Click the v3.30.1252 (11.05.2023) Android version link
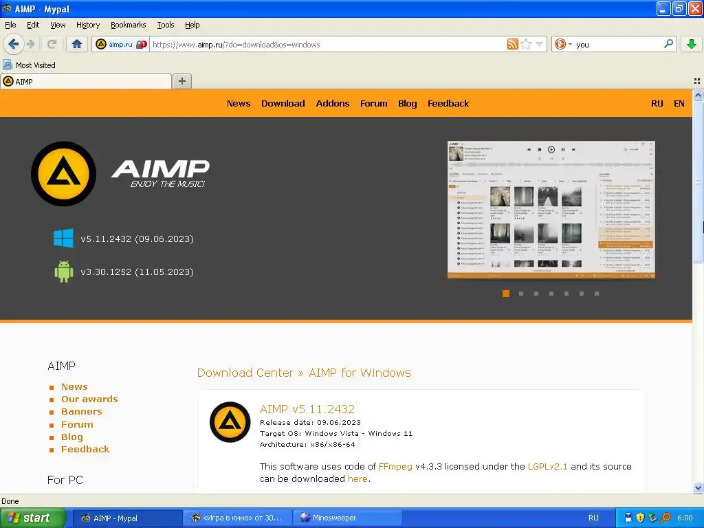Screen dimensions: 704x528 point(137,272)
